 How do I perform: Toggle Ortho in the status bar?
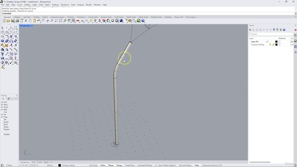(x=103, y=165)
